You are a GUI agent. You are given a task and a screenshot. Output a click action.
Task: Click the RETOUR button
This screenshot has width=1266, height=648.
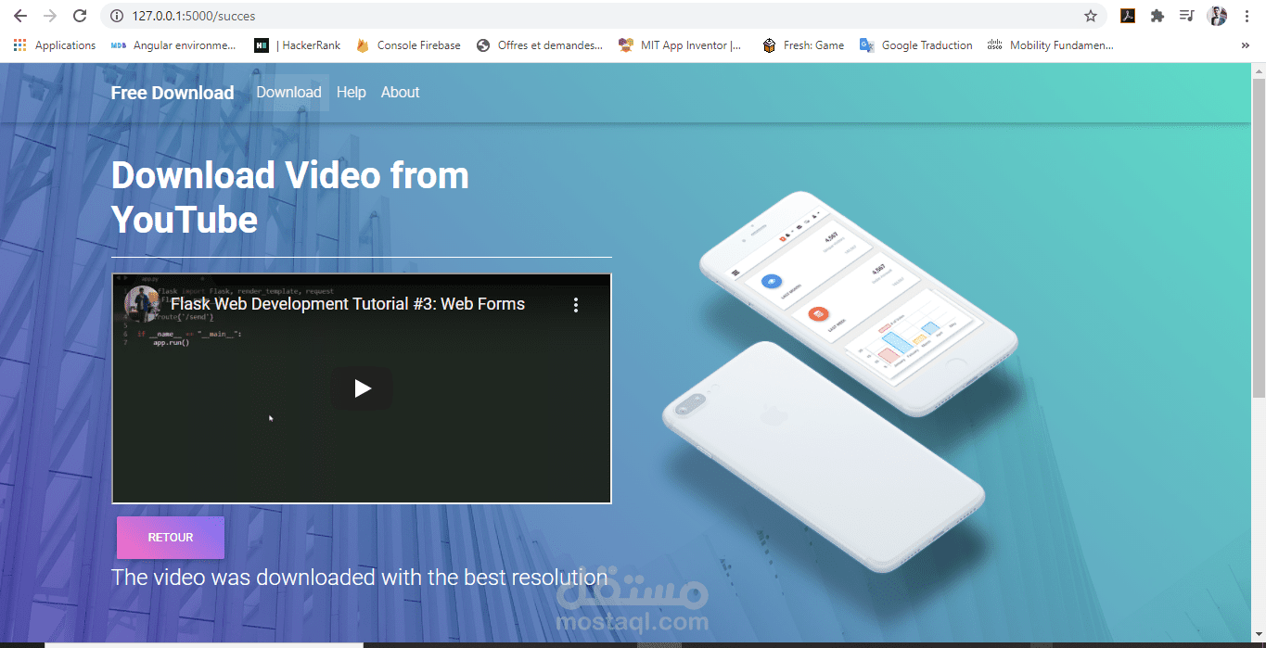click(x=171, y=538)
